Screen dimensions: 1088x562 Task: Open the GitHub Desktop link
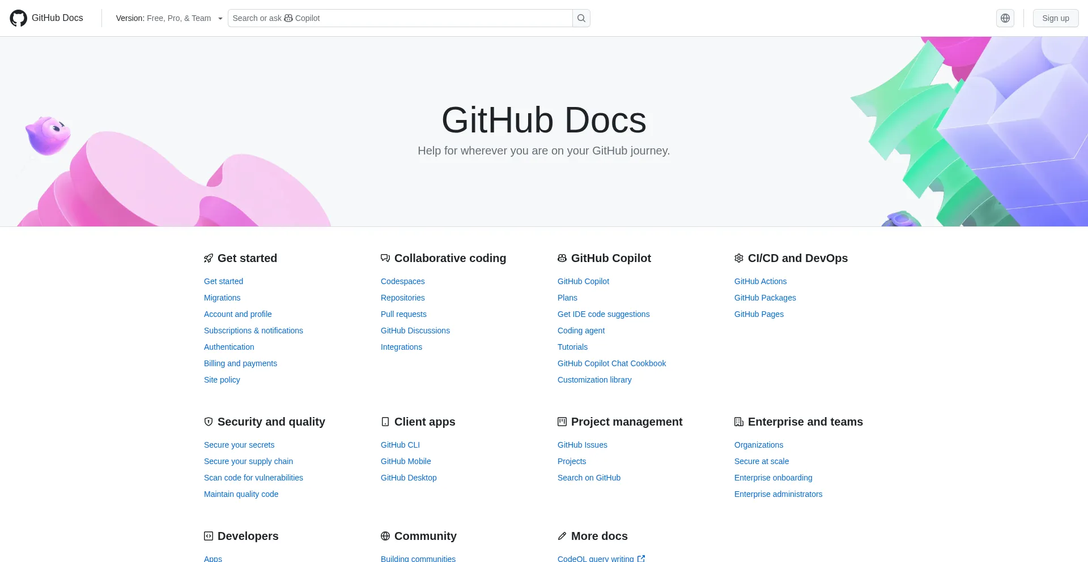click(409, 478)
